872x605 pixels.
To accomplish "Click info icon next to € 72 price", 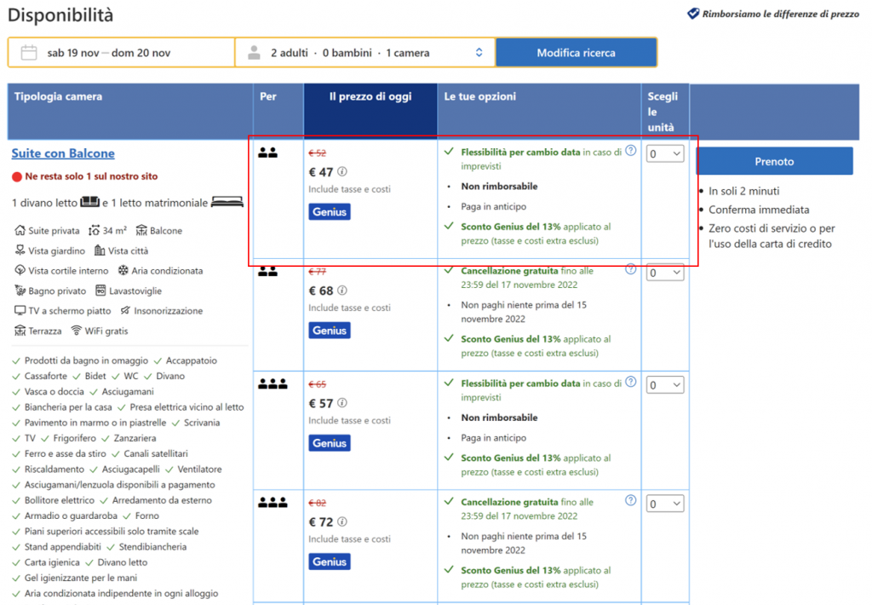I will click(x=342, y=521).
